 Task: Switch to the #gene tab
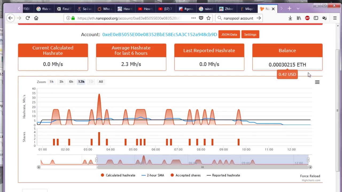186,9
